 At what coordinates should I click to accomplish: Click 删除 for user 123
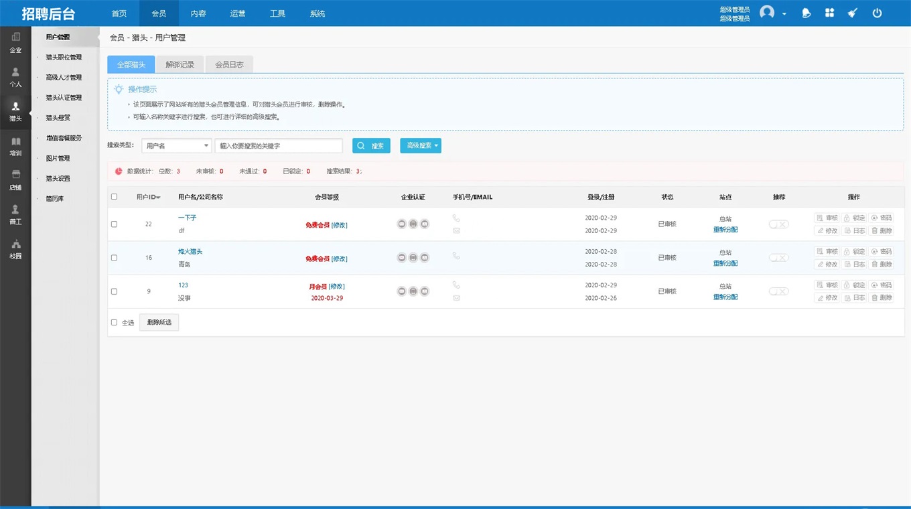pyautogui.click(x=881, y=297)
